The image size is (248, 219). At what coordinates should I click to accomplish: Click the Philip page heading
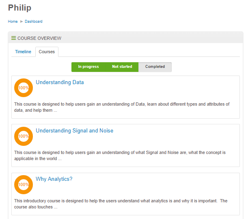(19, 8)
